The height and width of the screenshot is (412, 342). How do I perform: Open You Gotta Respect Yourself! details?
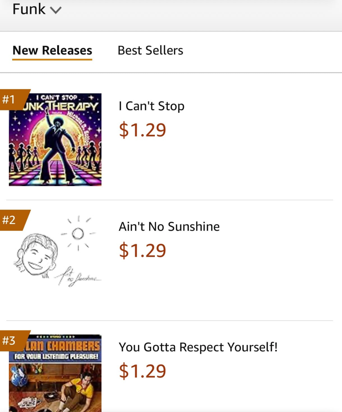[x=198, y=347]
